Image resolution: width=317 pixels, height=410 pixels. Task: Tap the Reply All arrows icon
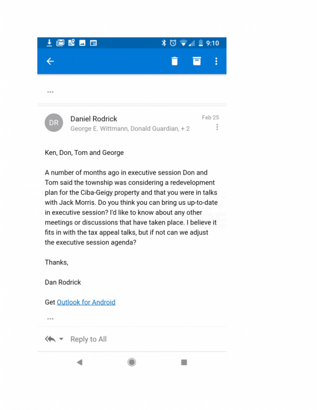[x=50, y=339]
